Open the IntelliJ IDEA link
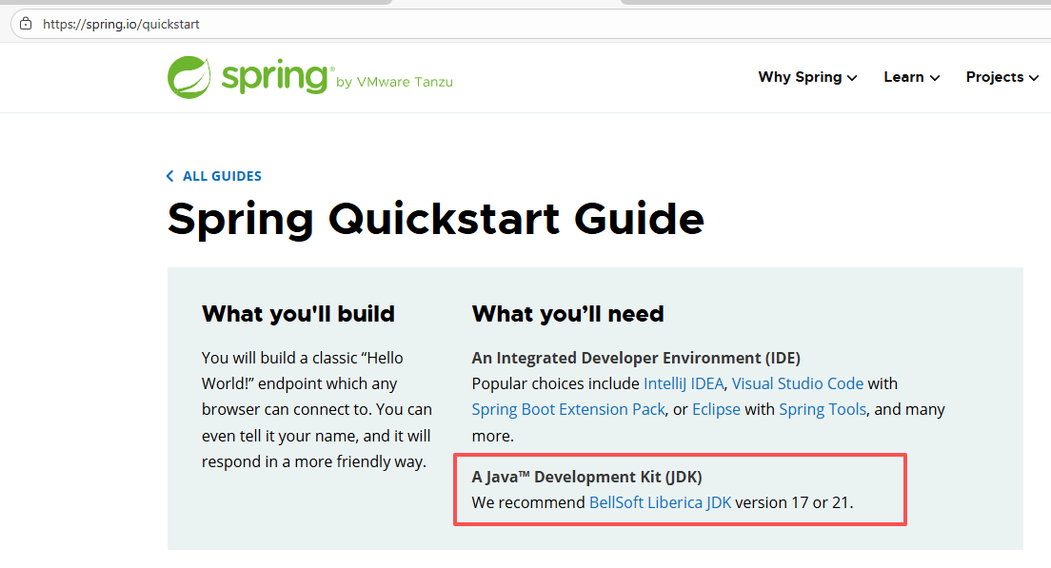Viewport: 1051px width, 568px height. point(684,383)
